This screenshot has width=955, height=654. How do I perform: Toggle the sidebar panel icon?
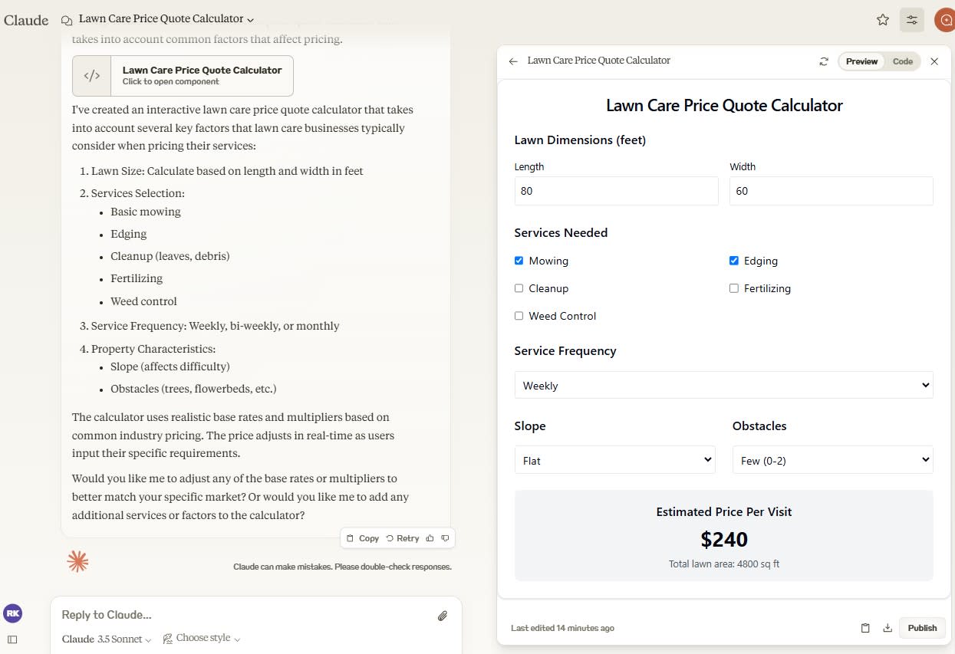click(x=12, y=639)
